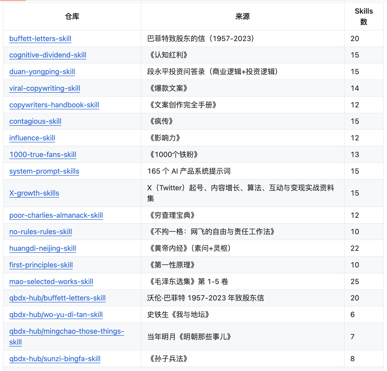Viewport: 387px width, 371px height.
Task: Click skills count 13 for 1000-true-fans-skill
Action: (x=355, y=154)
